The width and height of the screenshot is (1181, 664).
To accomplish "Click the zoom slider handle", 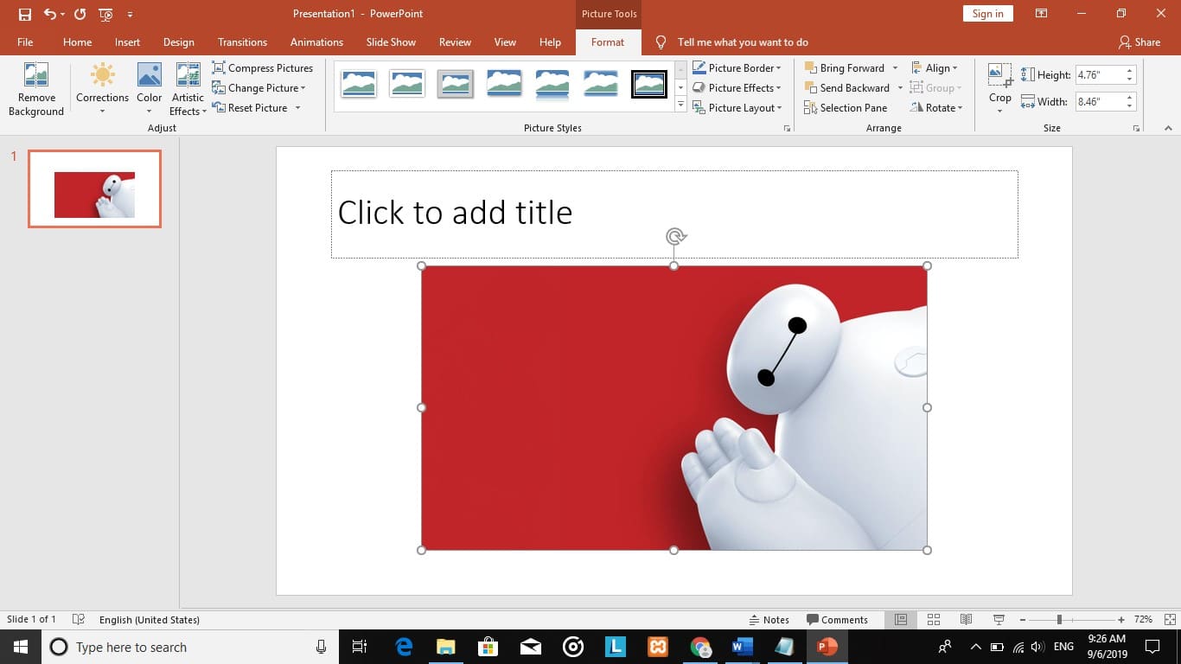I will [x=1059, y=620].
